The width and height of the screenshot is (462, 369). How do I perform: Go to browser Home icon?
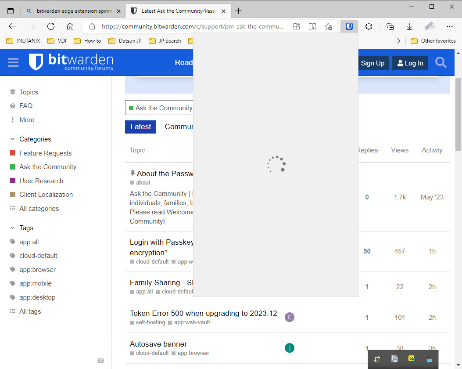(x=70, y=26)
